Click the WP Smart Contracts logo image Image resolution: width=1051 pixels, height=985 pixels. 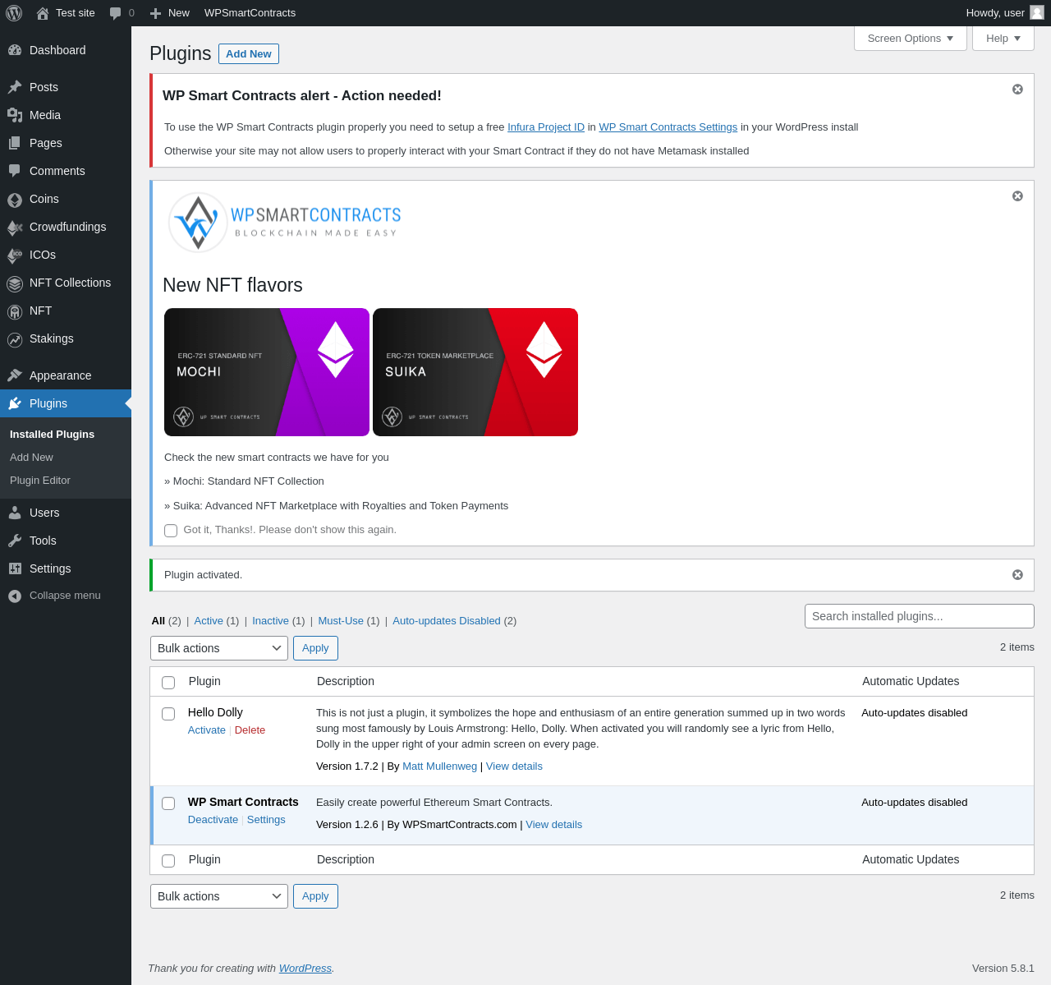point(284,222)
